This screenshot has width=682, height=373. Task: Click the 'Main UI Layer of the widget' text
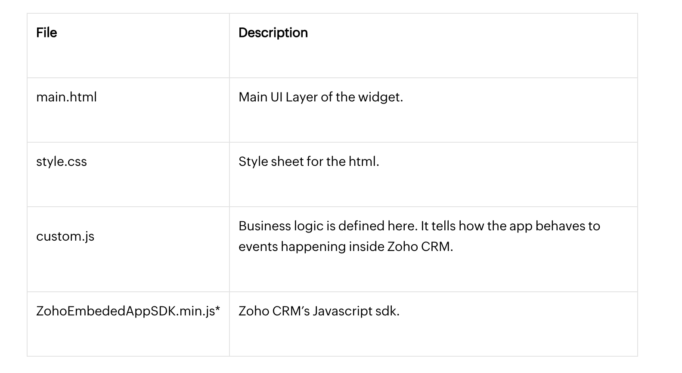click(320, 97)
